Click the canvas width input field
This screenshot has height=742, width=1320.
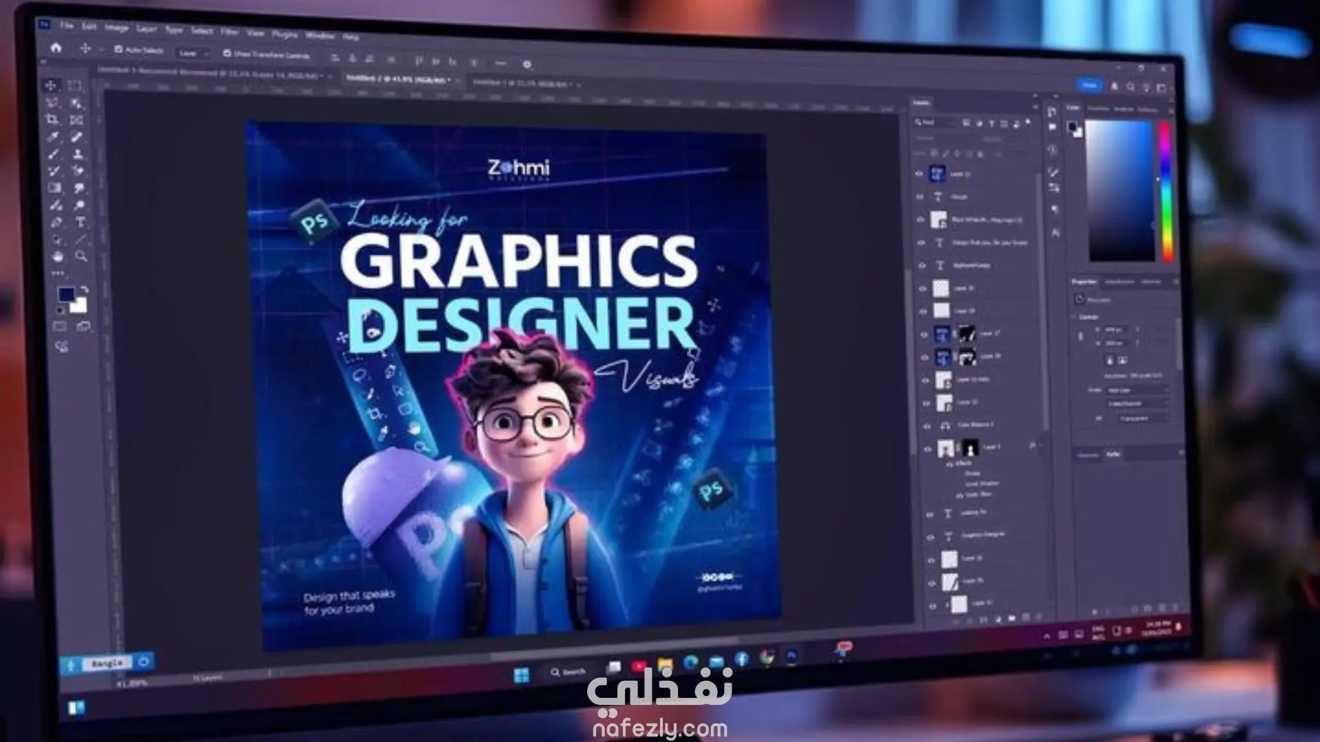tap(1118, 330)
